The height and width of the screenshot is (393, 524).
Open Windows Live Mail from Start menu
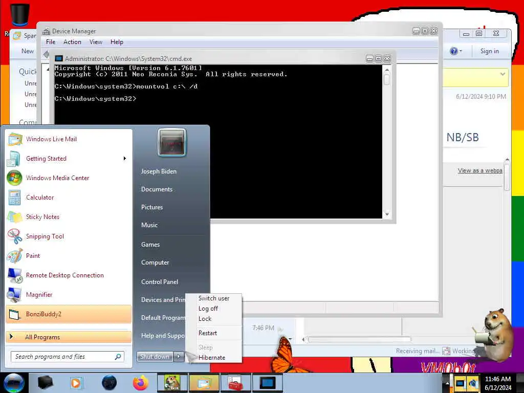(69, 139)
